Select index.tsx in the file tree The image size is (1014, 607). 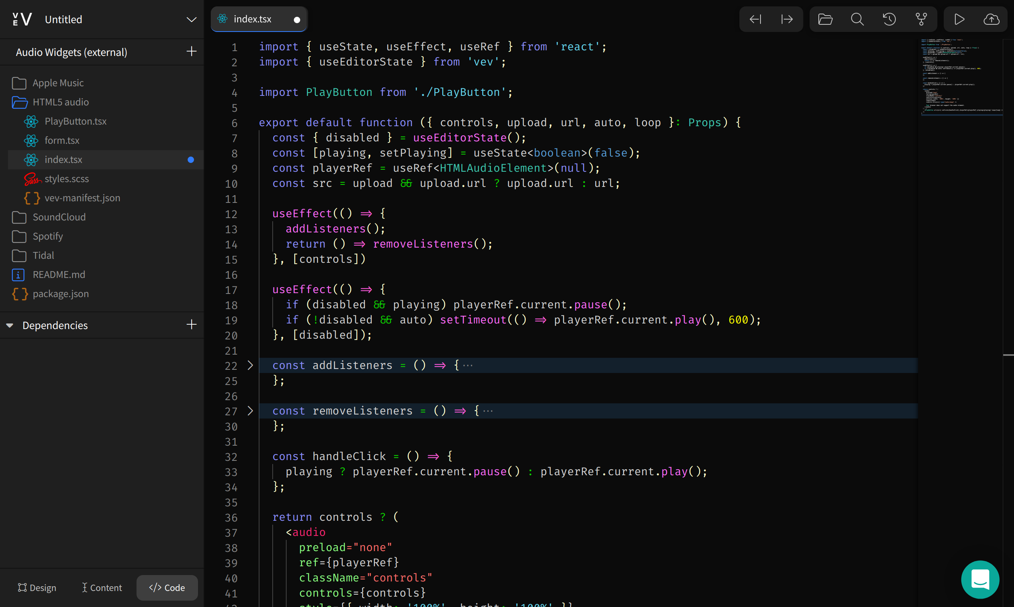click(x=106, y=160)
